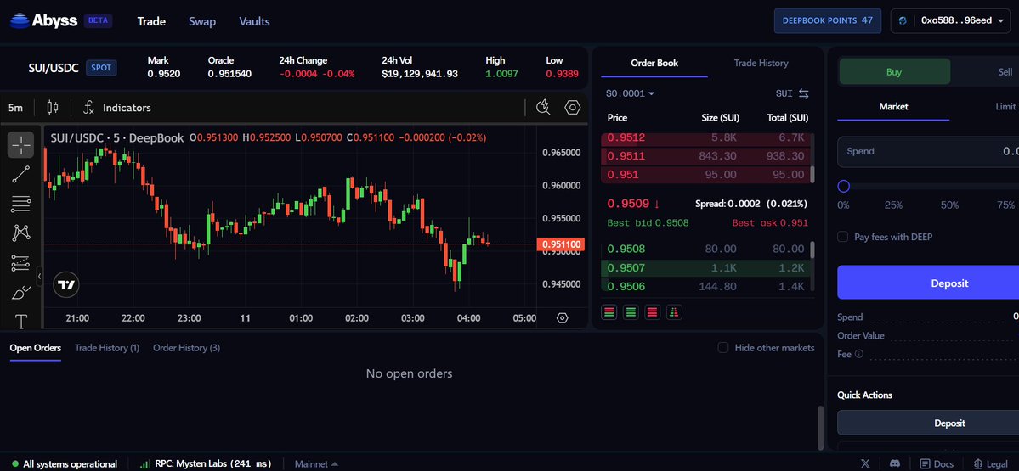Select the crosshair cursor tool
This screenshot has width=1019, height=471.
click(x=20, y=145)
